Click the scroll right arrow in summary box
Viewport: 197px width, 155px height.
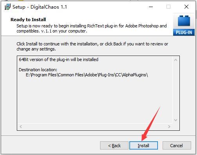click(x=169, y=126)
